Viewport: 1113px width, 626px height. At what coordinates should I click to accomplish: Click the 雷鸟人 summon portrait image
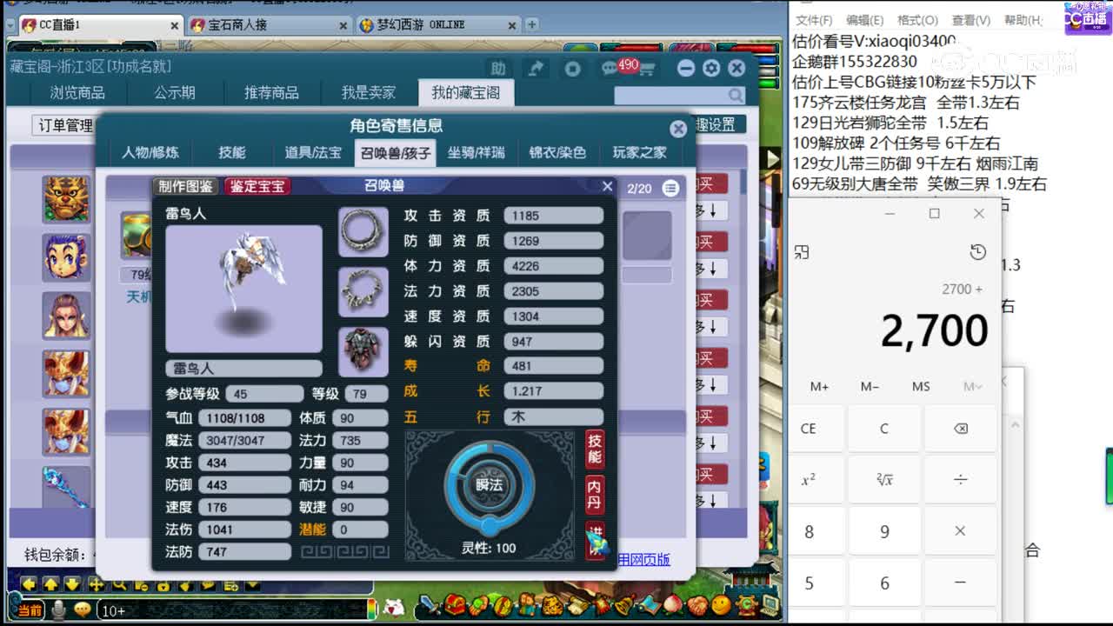[x=243, y=289]
